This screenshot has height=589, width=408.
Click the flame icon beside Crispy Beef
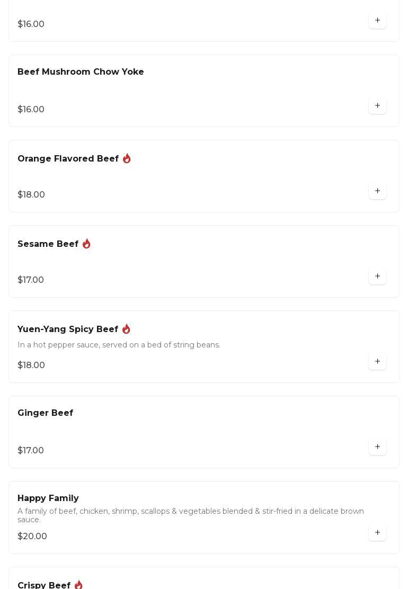(x=78, y=585)
